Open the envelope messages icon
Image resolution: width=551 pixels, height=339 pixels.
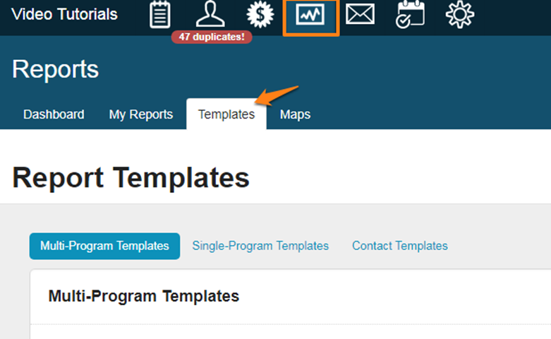click(x=360, y=14)
